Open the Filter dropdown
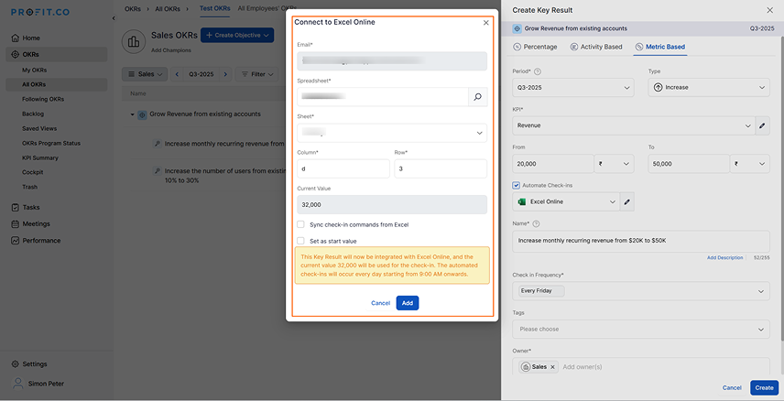Screen dimensions: 784x401 pyautogui.click(x=258, y=74)
